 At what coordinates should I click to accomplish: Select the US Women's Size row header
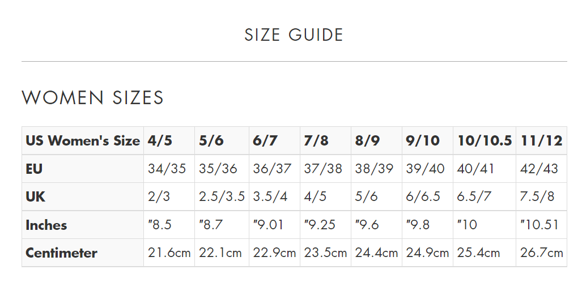pyautogui.click(x=83, y=141)
